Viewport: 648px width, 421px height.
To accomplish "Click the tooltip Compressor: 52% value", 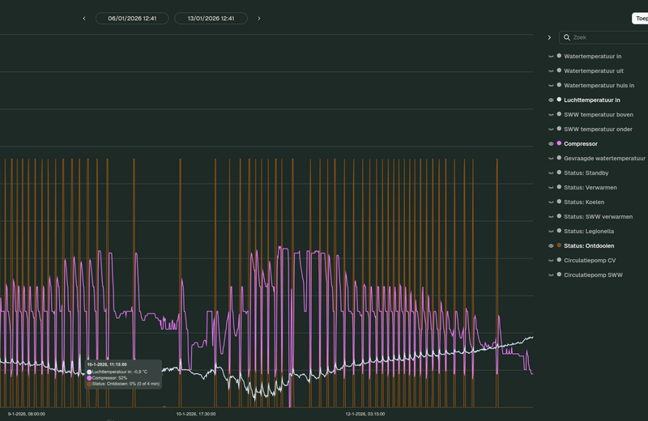I will (109, 378).
